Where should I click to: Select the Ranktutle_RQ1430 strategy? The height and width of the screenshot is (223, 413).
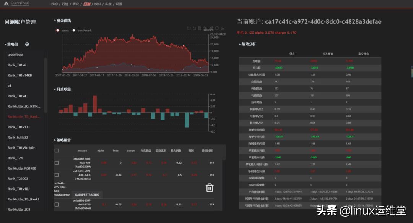(22, 168)
